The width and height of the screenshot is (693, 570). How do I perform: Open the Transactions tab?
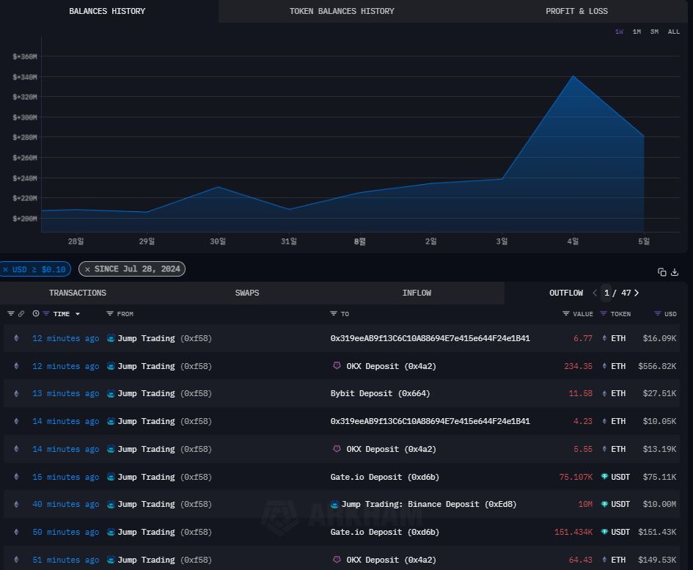pos(77,293)
